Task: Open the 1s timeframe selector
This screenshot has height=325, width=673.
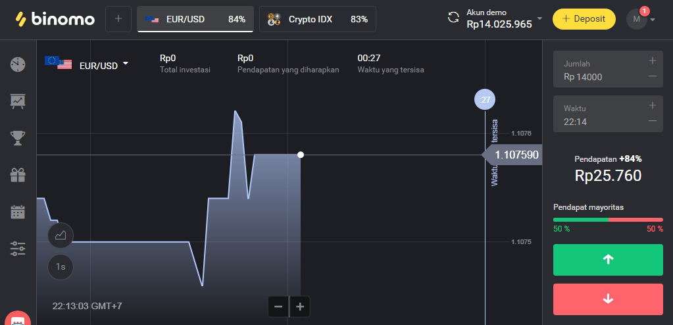Action: pos(61,267)
